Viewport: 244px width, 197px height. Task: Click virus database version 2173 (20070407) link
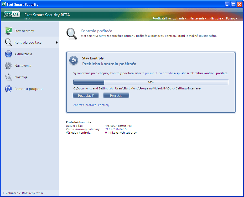coord(116,129)
